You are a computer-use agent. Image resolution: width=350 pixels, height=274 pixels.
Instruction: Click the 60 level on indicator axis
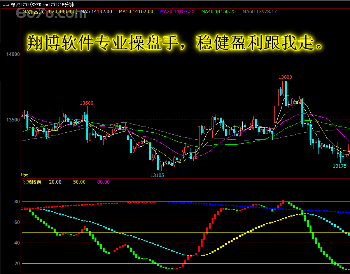(17, 222)
